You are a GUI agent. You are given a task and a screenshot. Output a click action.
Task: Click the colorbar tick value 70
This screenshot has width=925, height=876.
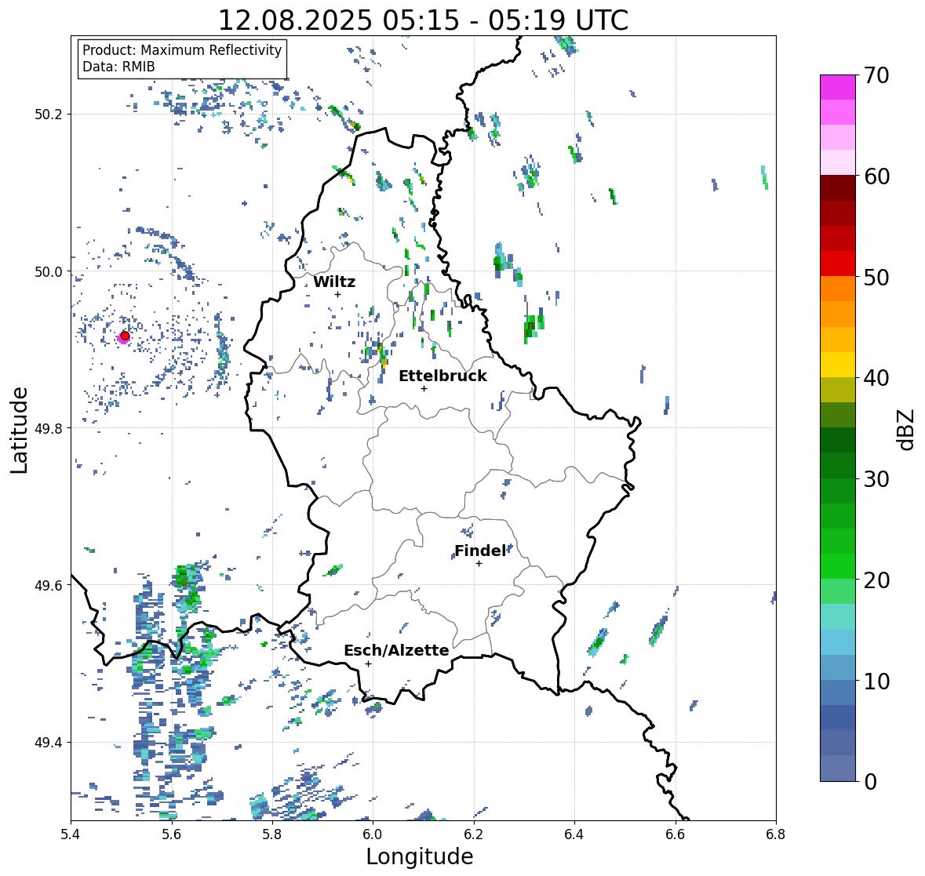pyautogui.click(x=876, y=75)
